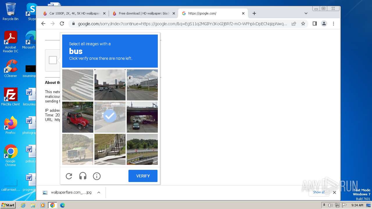Viewport: 372px width, 209px height.
Task: Open Chrome three-dot menu
Action: point(333,24)
